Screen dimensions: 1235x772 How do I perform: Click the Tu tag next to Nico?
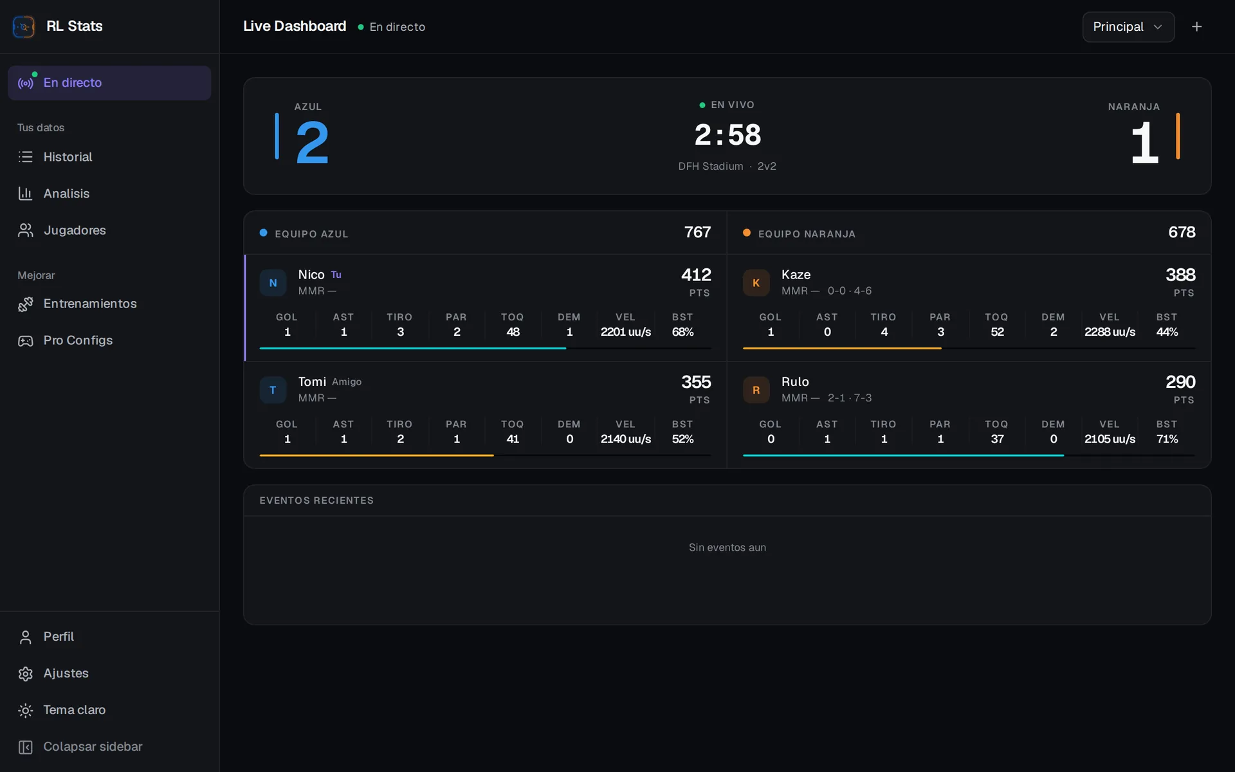pyautogui.click(x=336, y=275)
